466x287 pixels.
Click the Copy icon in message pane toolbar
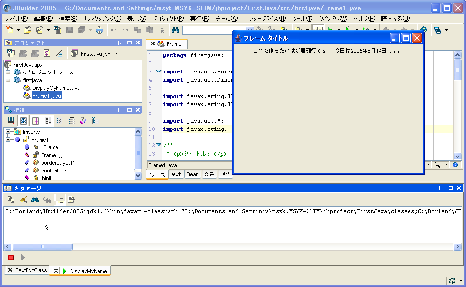11,199
